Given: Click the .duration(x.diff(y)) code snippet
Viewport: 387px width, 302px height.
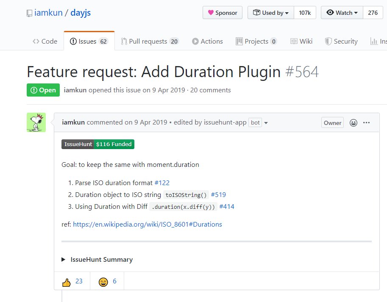Looking at the screenshot, I should coord(183,207).
